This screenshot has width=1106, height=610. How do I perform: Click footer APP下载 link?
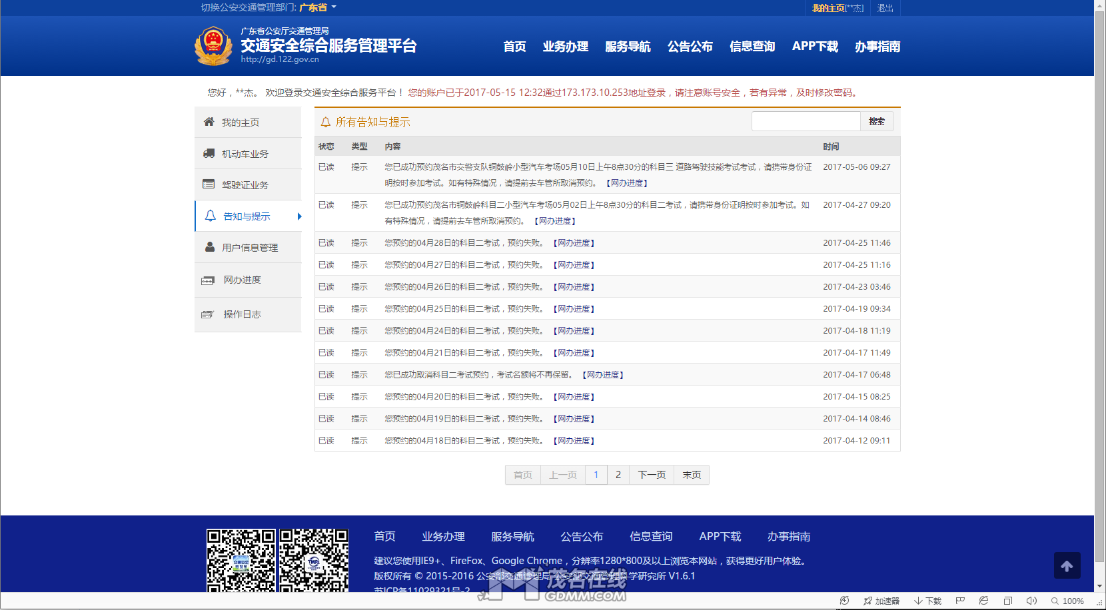coord(720,536)
